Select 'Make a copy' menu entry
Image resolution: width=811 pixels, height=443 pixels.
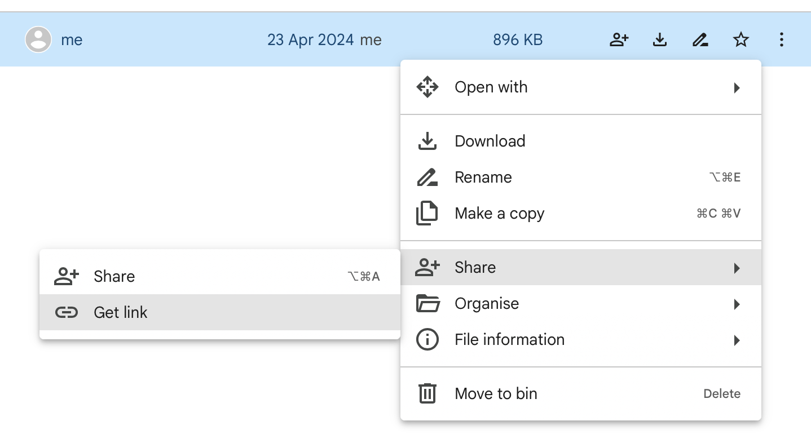tap(581, 214)
